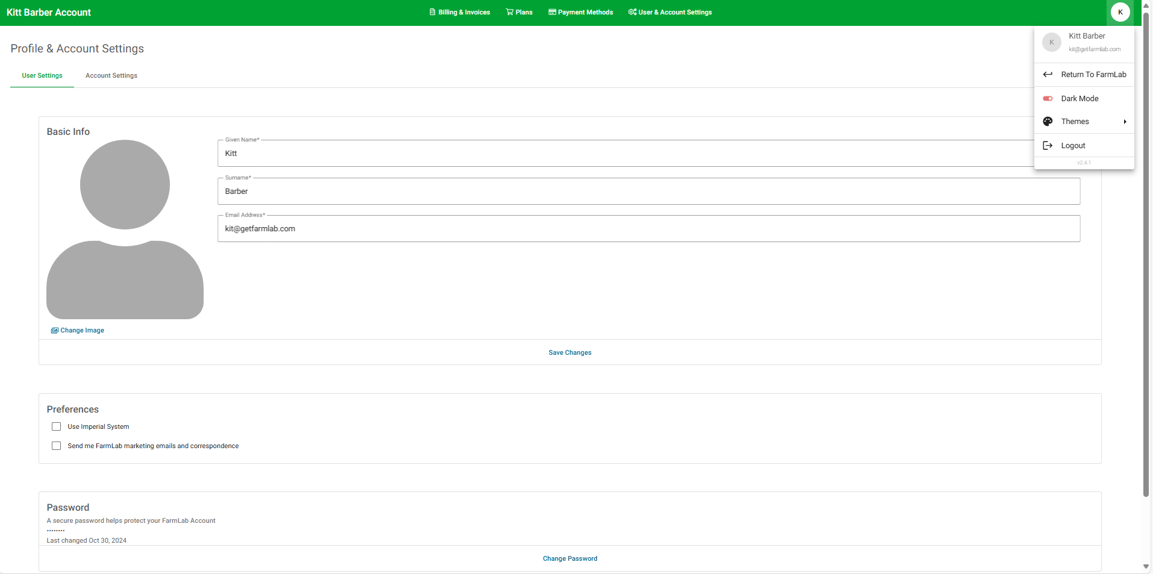Click the page's vertical scrollbar thumb
The image size is (1153, 574).
coord(1146,253)
